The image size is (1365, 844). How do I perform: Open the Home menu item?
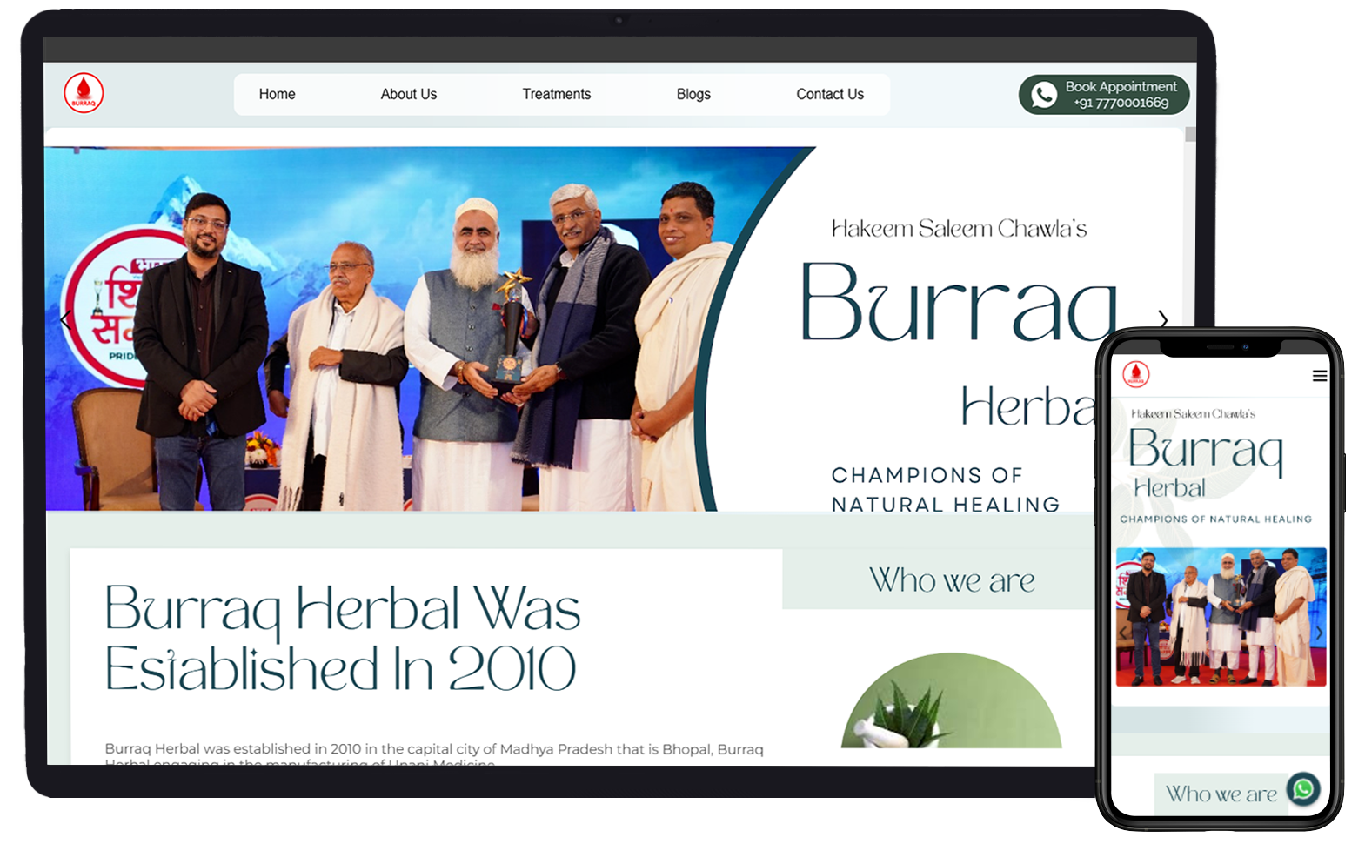277,94
